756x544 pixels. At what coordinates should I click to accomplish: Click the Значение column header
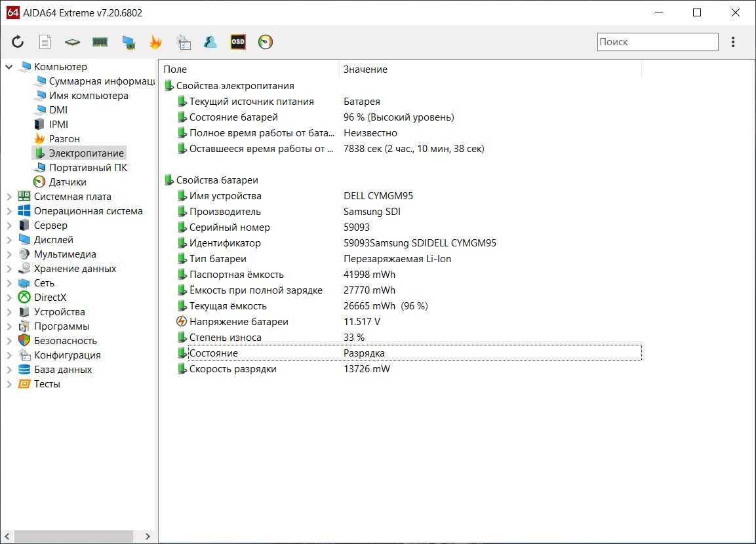(490, 69)
